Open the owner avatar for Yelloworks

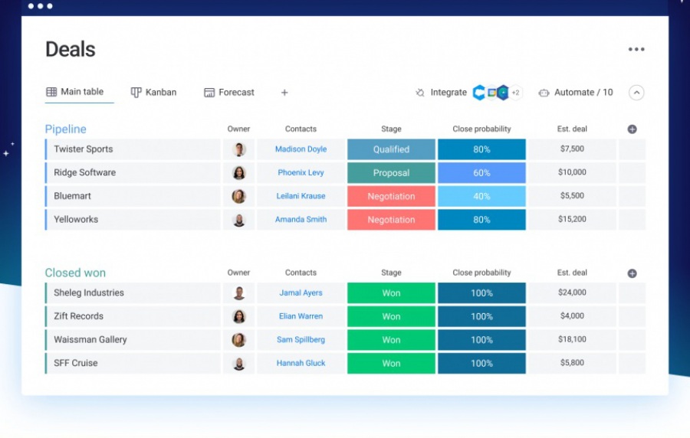239,220
